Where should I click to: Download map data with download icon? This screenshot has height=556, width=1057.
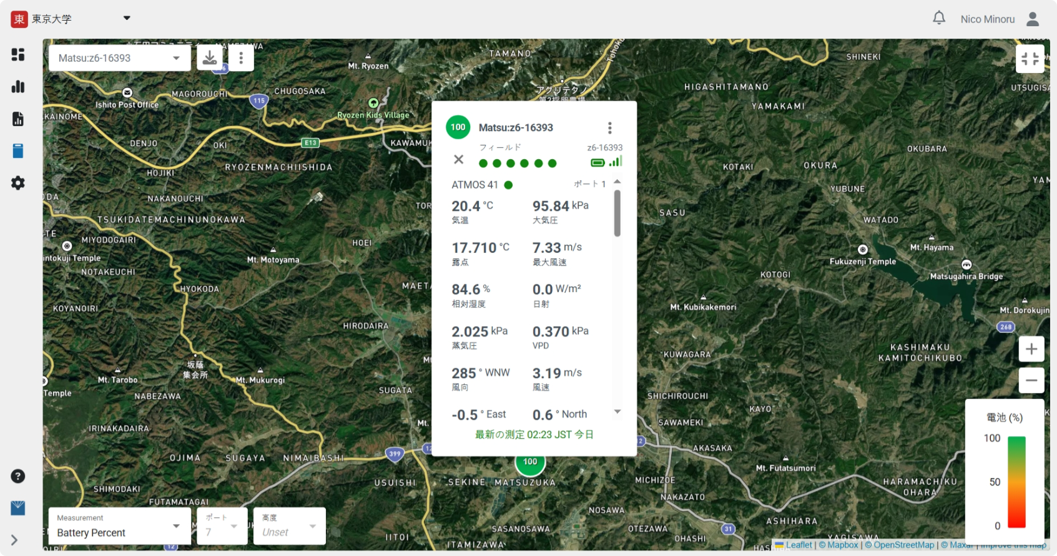click(x=210, y=58)
